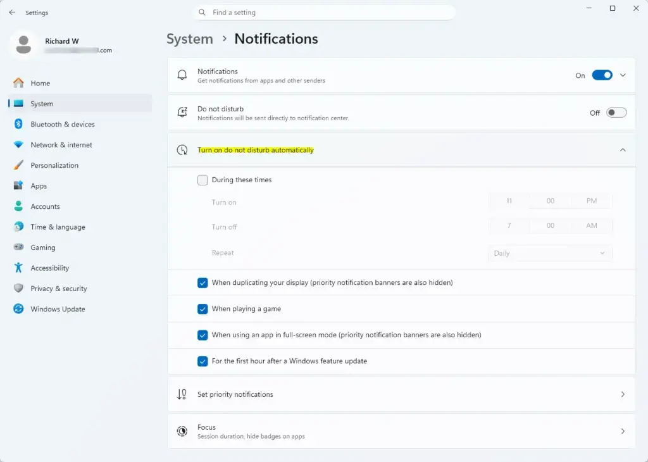Click the Richard W account name
The width and height of the screenshot is (648, 462).
point(61,41)
